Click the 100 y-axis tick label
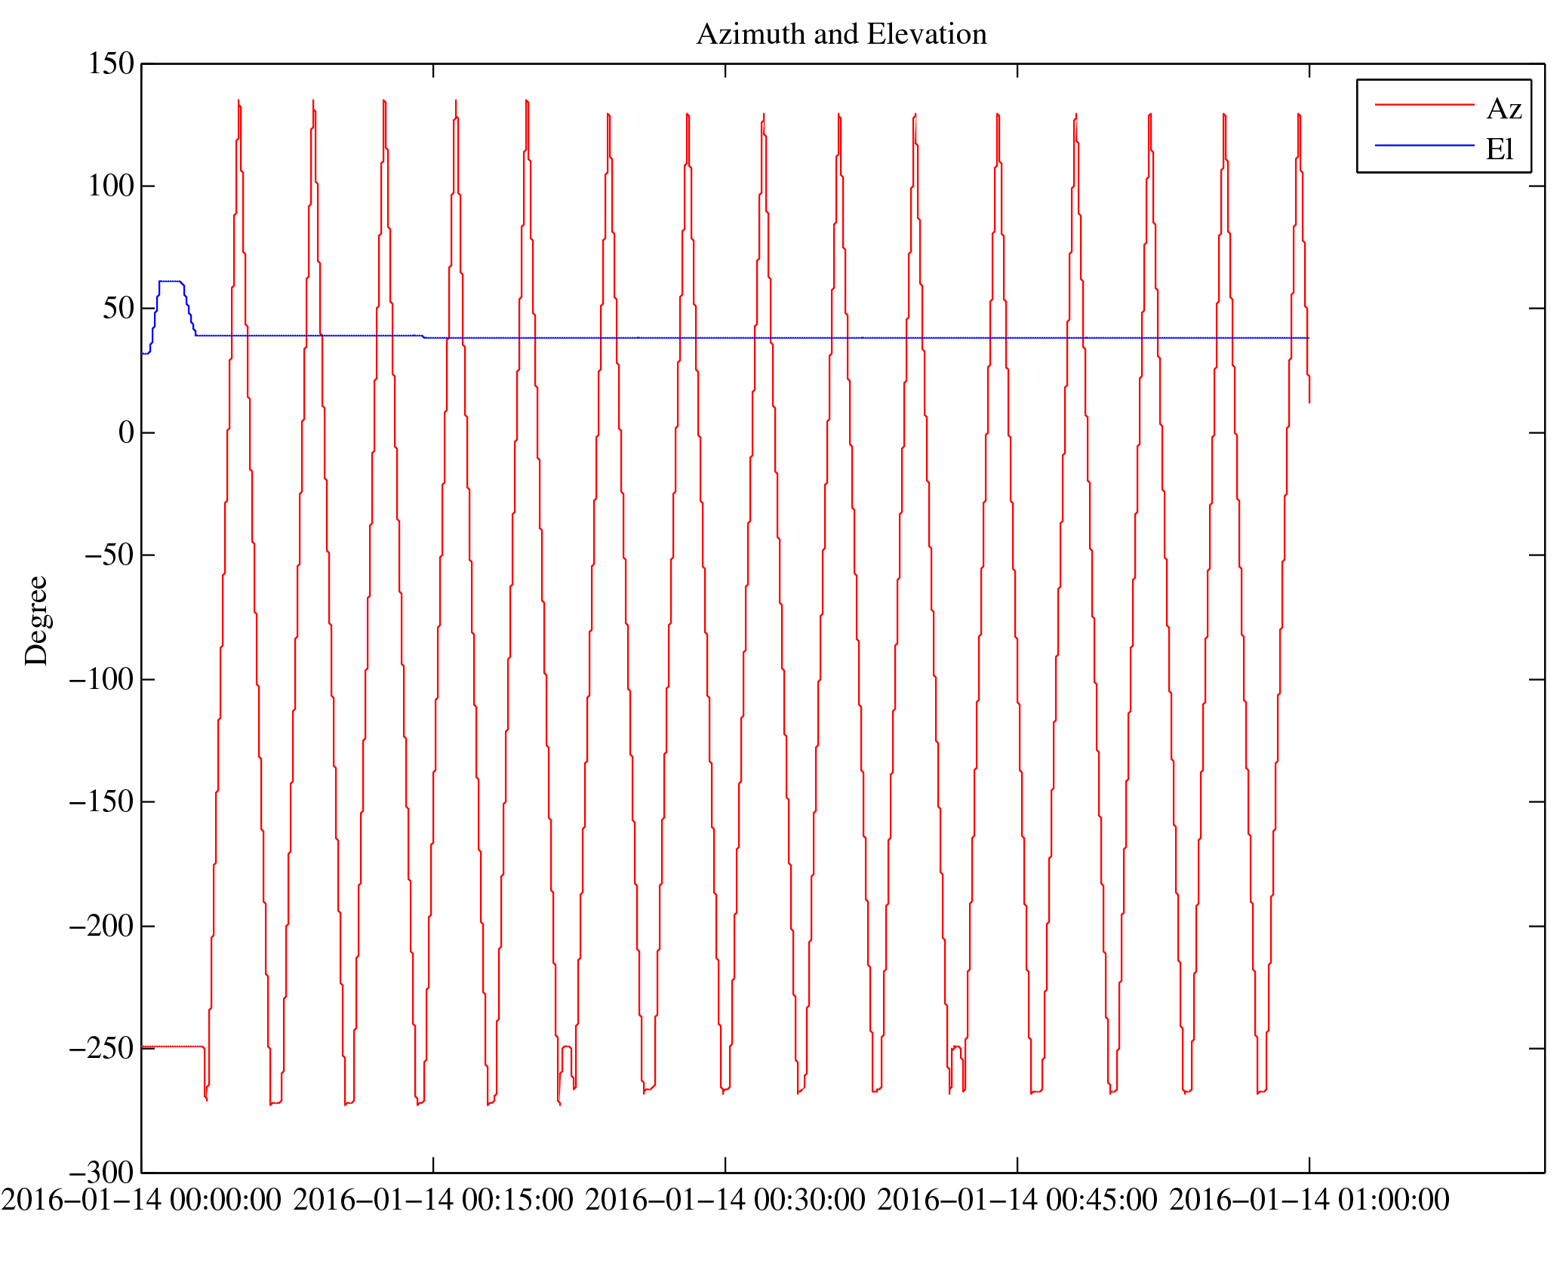Screen dimensions: 1566x1270 (x=111, y=186)
